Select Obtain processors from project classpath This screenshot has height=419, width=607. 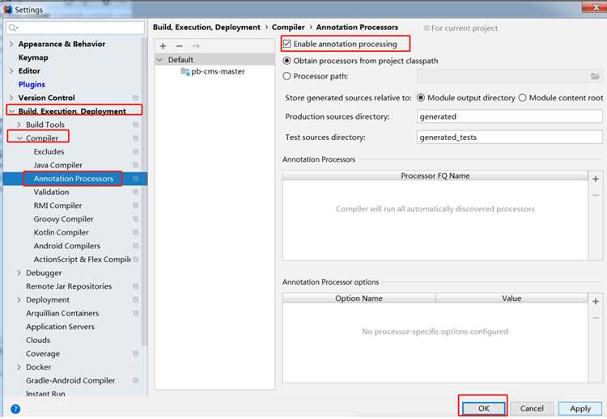[x=287, y=61]
